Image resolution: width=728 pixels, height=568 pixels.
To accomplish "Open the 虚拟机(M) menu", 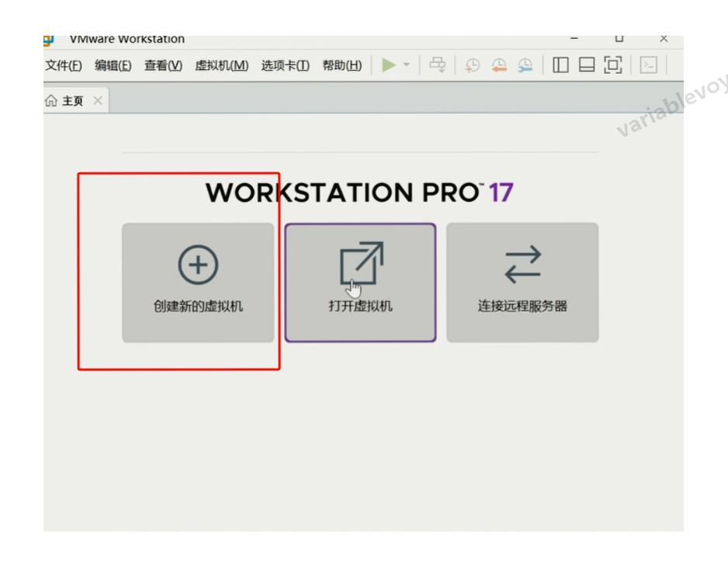I will pos(221,65).
